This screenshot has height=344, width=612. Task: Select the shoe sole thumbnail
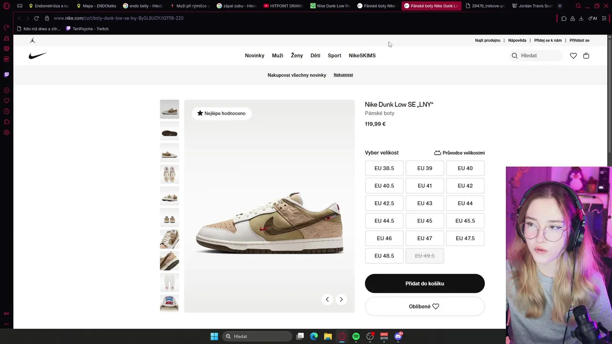(169, 131)
